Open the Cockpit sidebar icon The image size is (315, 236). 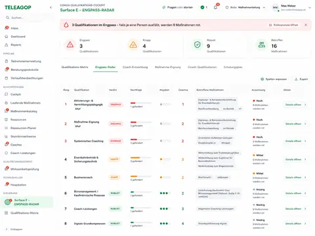6,94
